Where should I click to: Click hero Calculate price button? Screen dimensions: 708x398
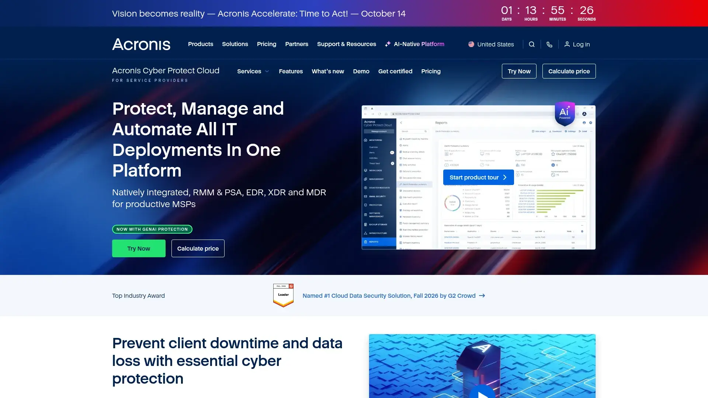198,248
